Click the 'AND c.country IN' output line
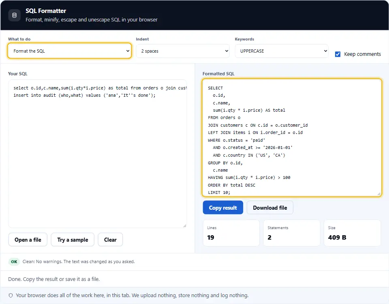 point(249,155)
